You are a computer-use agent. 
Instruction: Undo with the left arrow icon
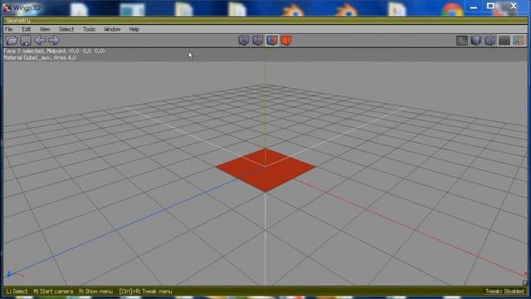click(40, 41)
